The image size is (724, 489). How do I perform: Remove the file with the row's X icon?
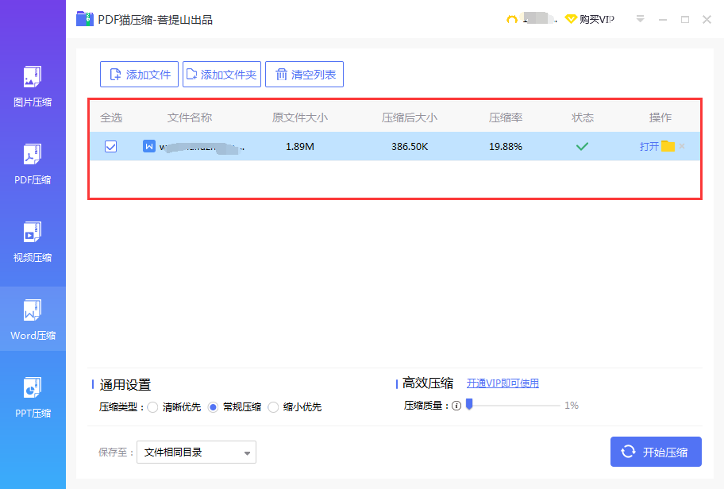(x=682, y=146)
